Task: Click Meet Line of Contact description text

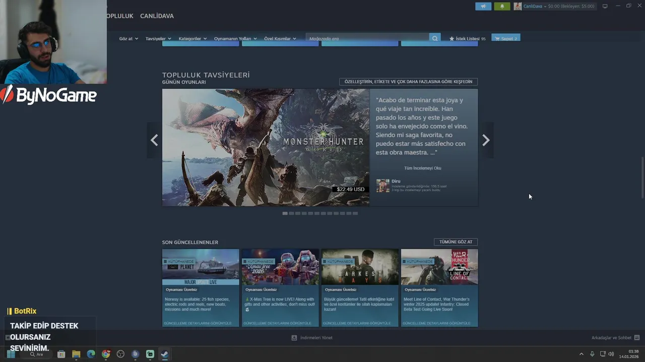Action: pos(436,304)
